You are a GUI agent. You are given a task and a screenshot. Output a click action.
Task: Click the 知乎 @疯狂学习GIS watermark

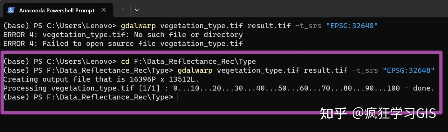(x=378, y=114)
